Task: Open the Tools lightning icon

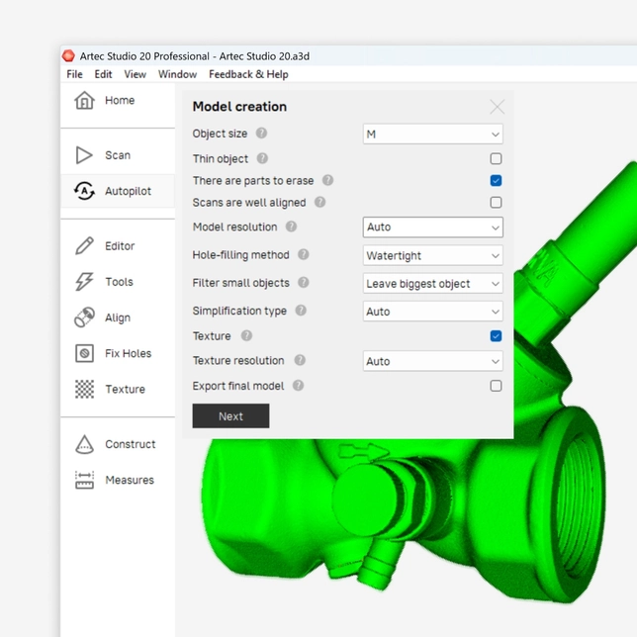Action: tap(85, 282)
